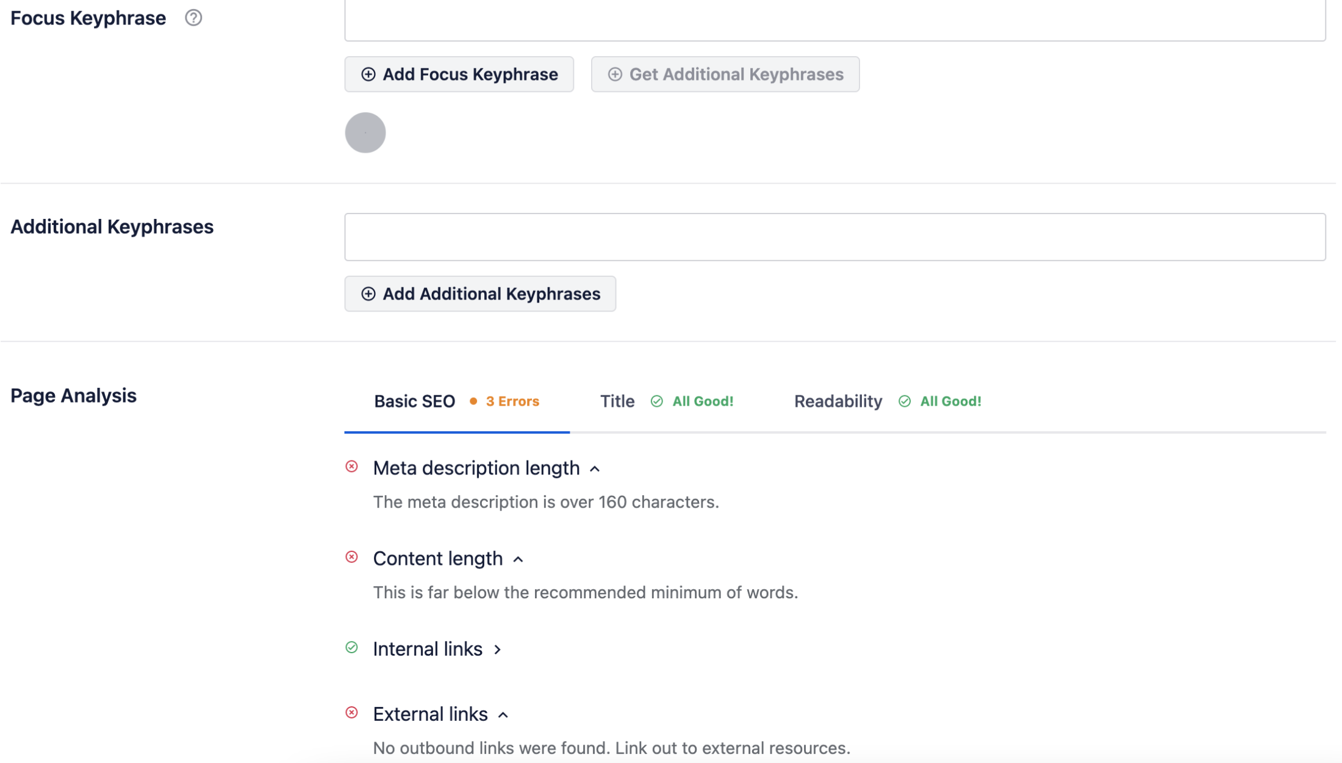Viewport: 1342px width, 763px height.
Task: Click the red error icon beside Meta description length
Action: click(x=351, y=467)
